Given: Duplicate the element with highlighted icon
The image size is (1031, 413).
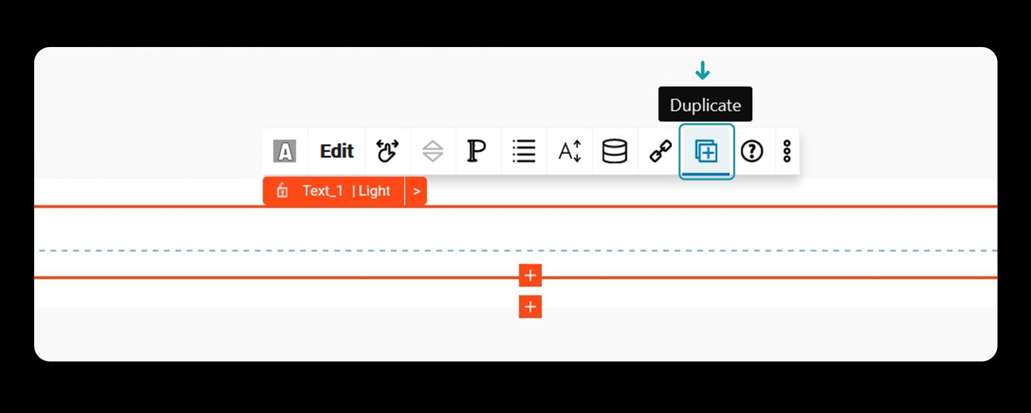Looking at the screenshot, I should pyautogui.click(x=706, y=151).
